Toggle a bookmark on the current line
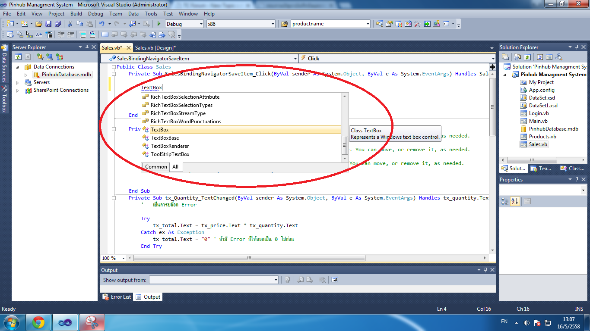Viewport: 590px width, 331px height. coord(105,34)
